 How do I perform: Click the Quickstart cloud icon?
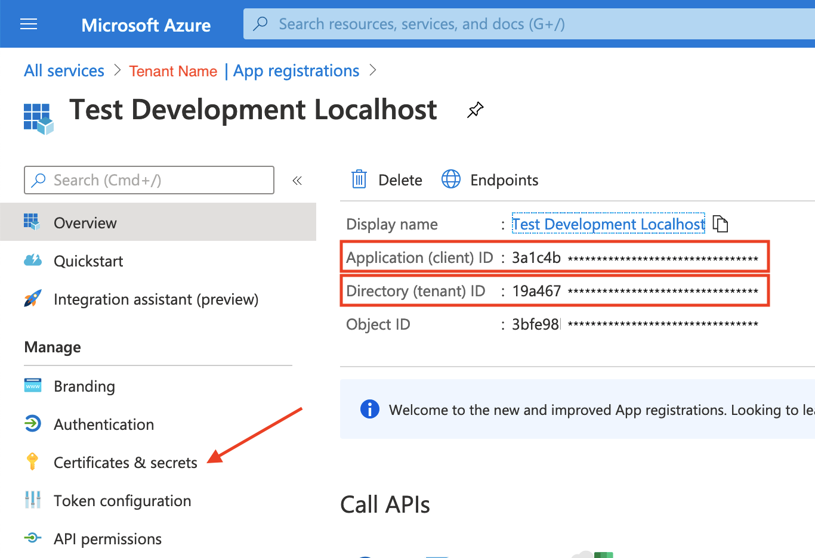32,260
